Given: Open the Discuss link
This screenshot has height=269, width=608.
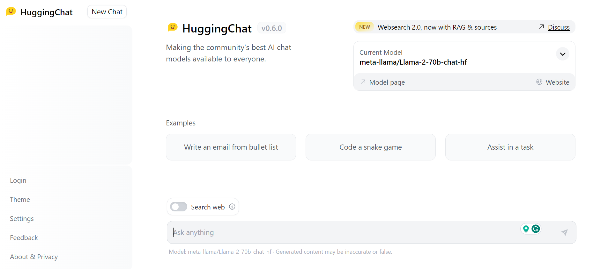Looking at the screenshot, I should [x=559, y=27].
